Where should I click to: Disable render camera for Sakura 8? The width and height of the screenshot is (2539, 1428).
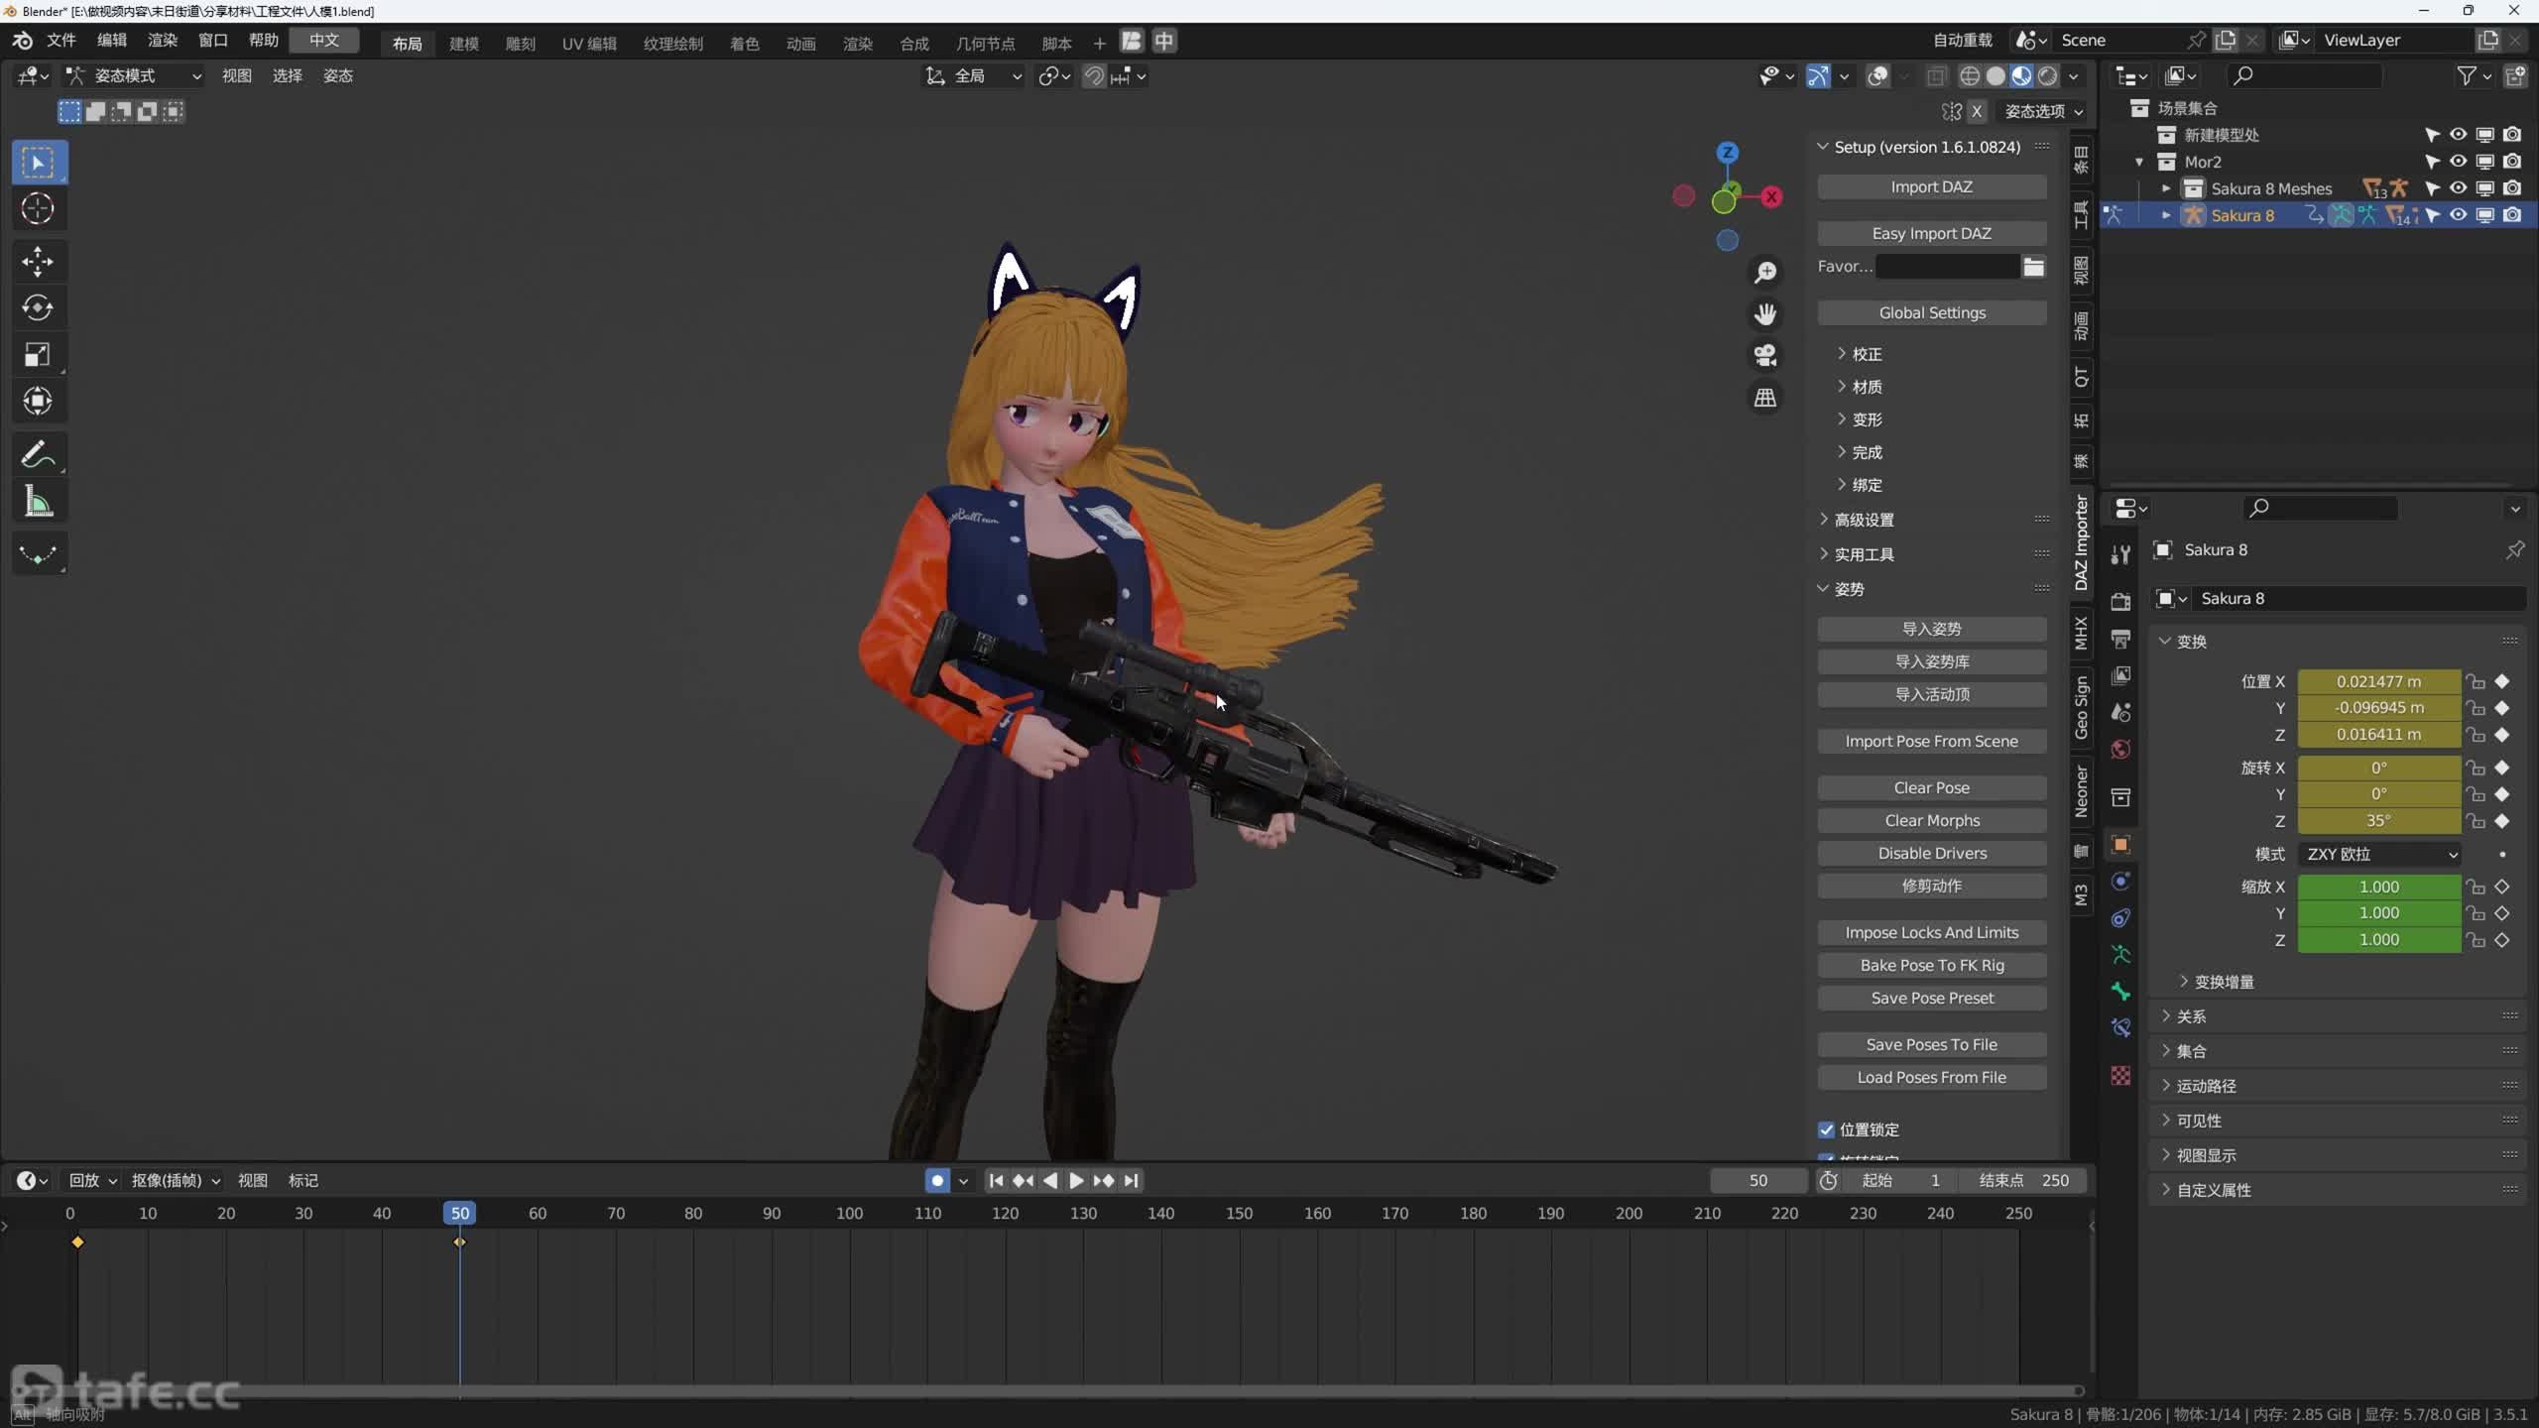2512,215
